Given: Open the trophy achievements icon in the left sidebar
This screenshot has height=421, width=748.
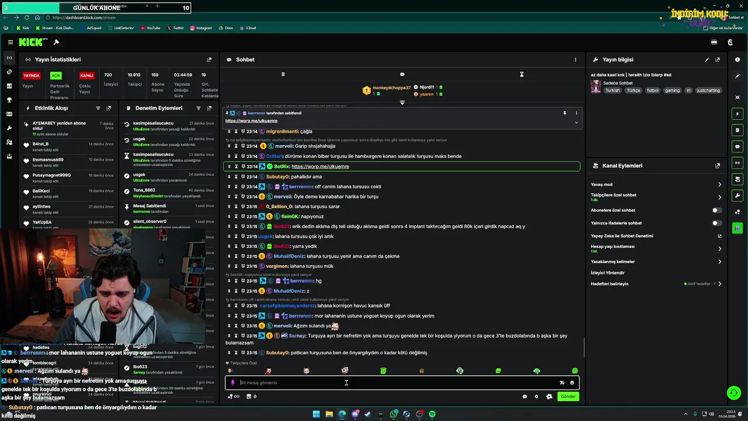Looking at the screenshot, I should (x=9, y=100).
